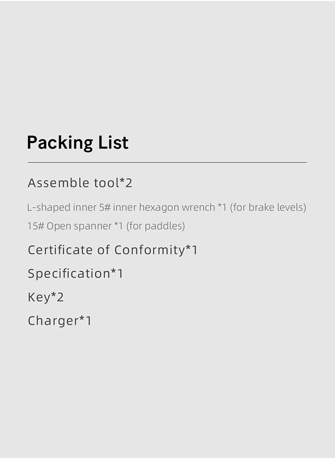Click the word Assemble
This screenshot has height=459, width=335.
(x=58, y=183)
